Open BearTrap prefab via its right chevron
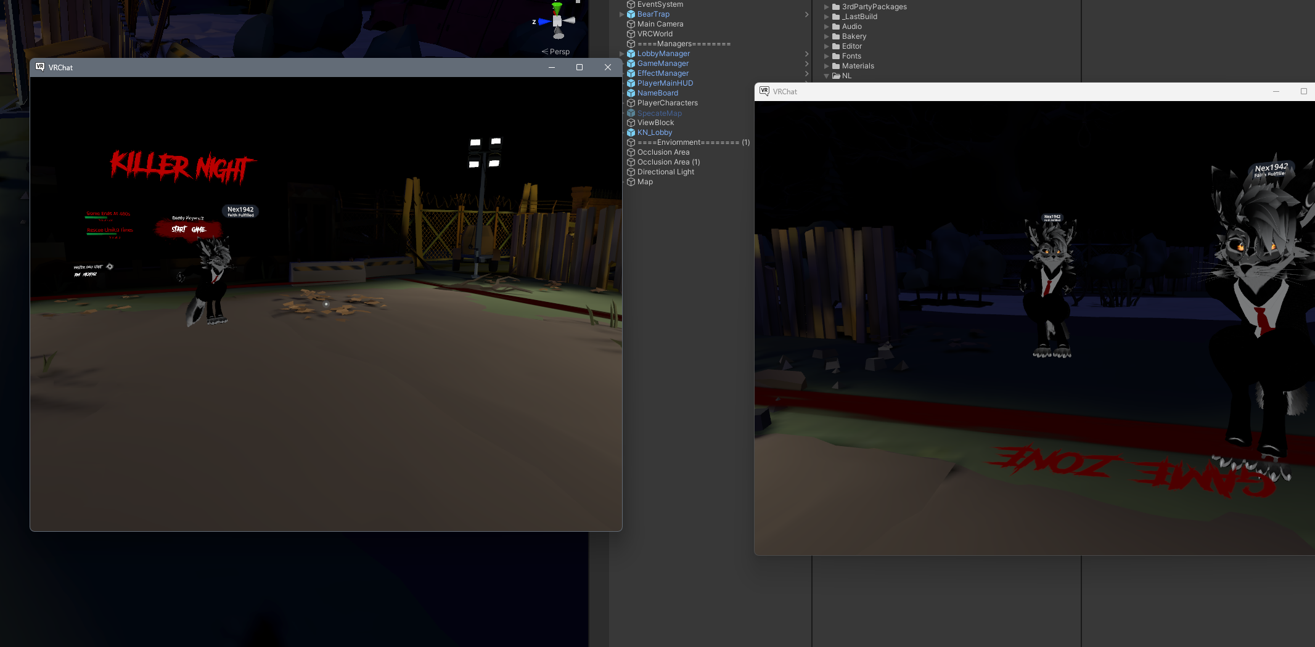The width and height of the screenshot is (1315, 647). coord(806,14)
